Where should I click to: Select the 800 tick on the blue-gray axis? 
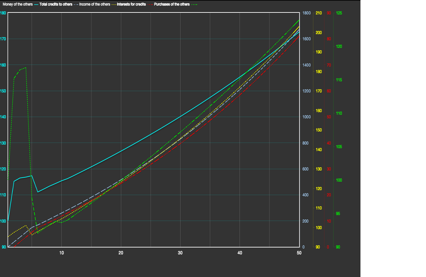point(305,143)
